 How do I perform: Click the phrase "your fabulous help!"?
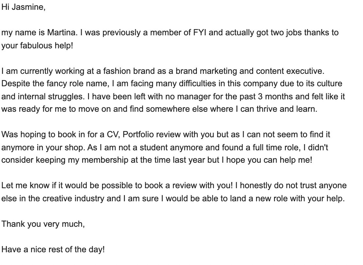[37, 45]
